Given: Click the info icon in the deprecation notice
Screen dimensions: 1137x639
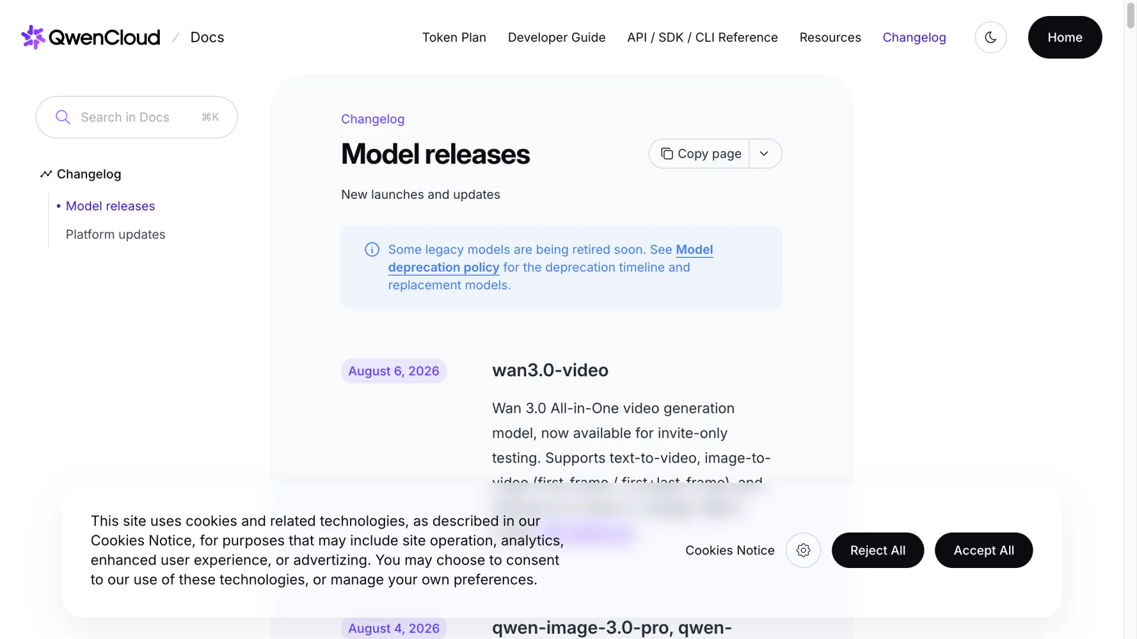Looking at the screenshot, I should point(372,250).
